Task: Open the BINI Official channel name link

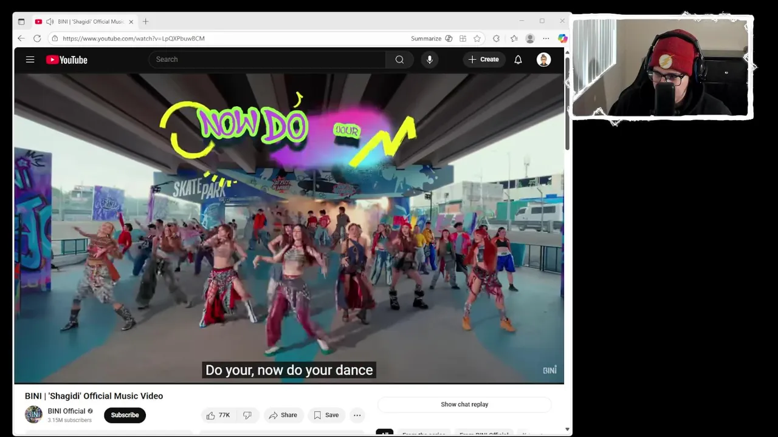Action: click(67, 411)
